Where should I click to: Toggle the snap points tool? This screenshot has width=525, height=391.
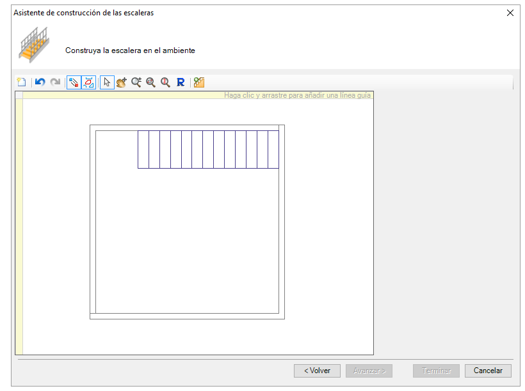tap(74, 82)
